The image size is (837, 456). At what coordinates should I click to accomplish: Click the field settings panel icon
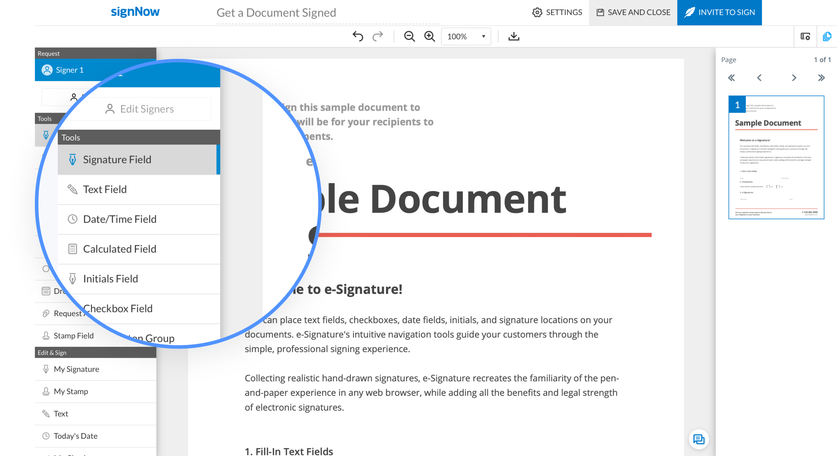click(x=805, y=36)
